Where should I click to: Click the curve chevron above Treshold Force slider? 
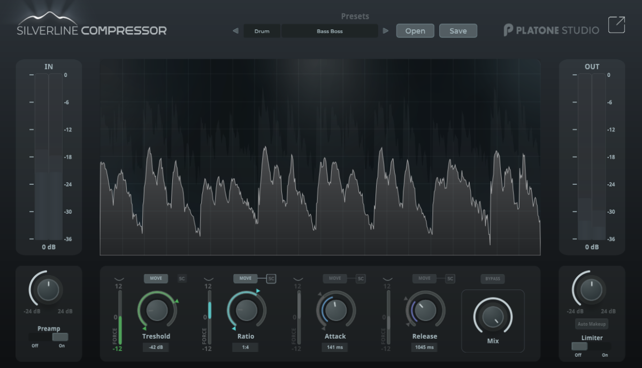pos(119,279)
